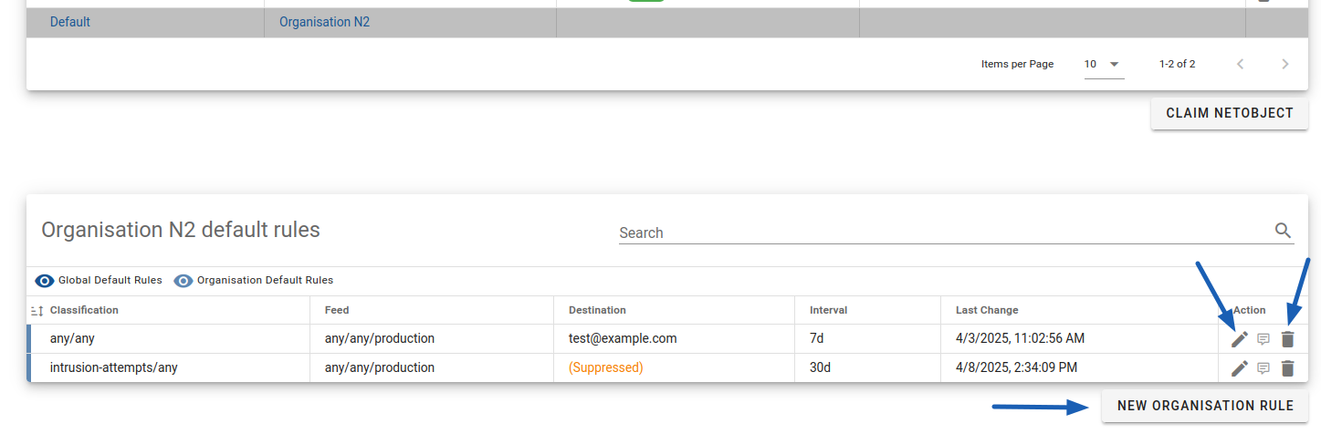
Task: Sort by Destination column header
Action: 597,310
